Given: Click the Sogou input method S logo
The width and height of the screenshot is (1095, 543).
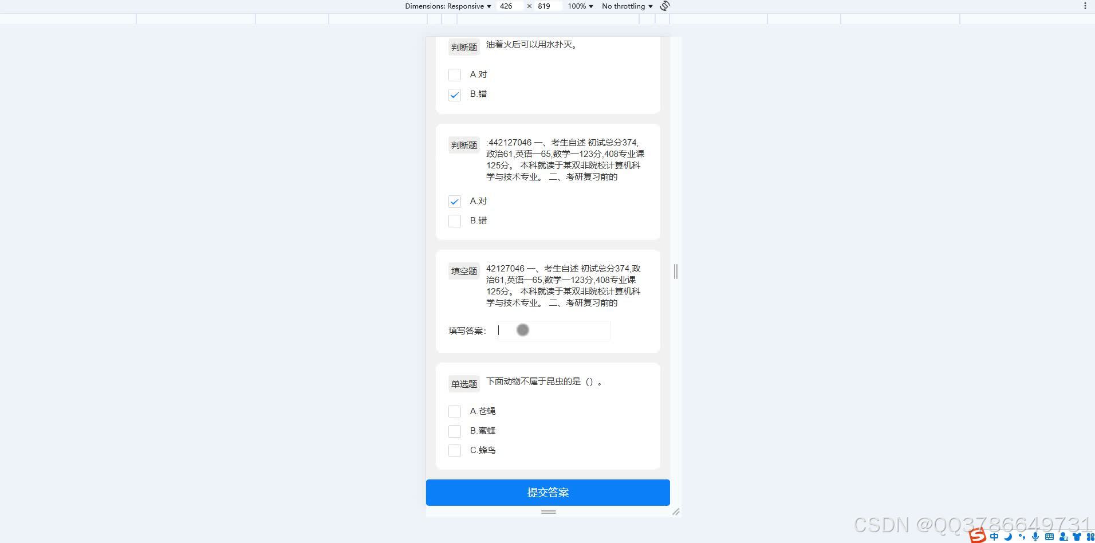Looking at the screenshot, I should (976, 537).
